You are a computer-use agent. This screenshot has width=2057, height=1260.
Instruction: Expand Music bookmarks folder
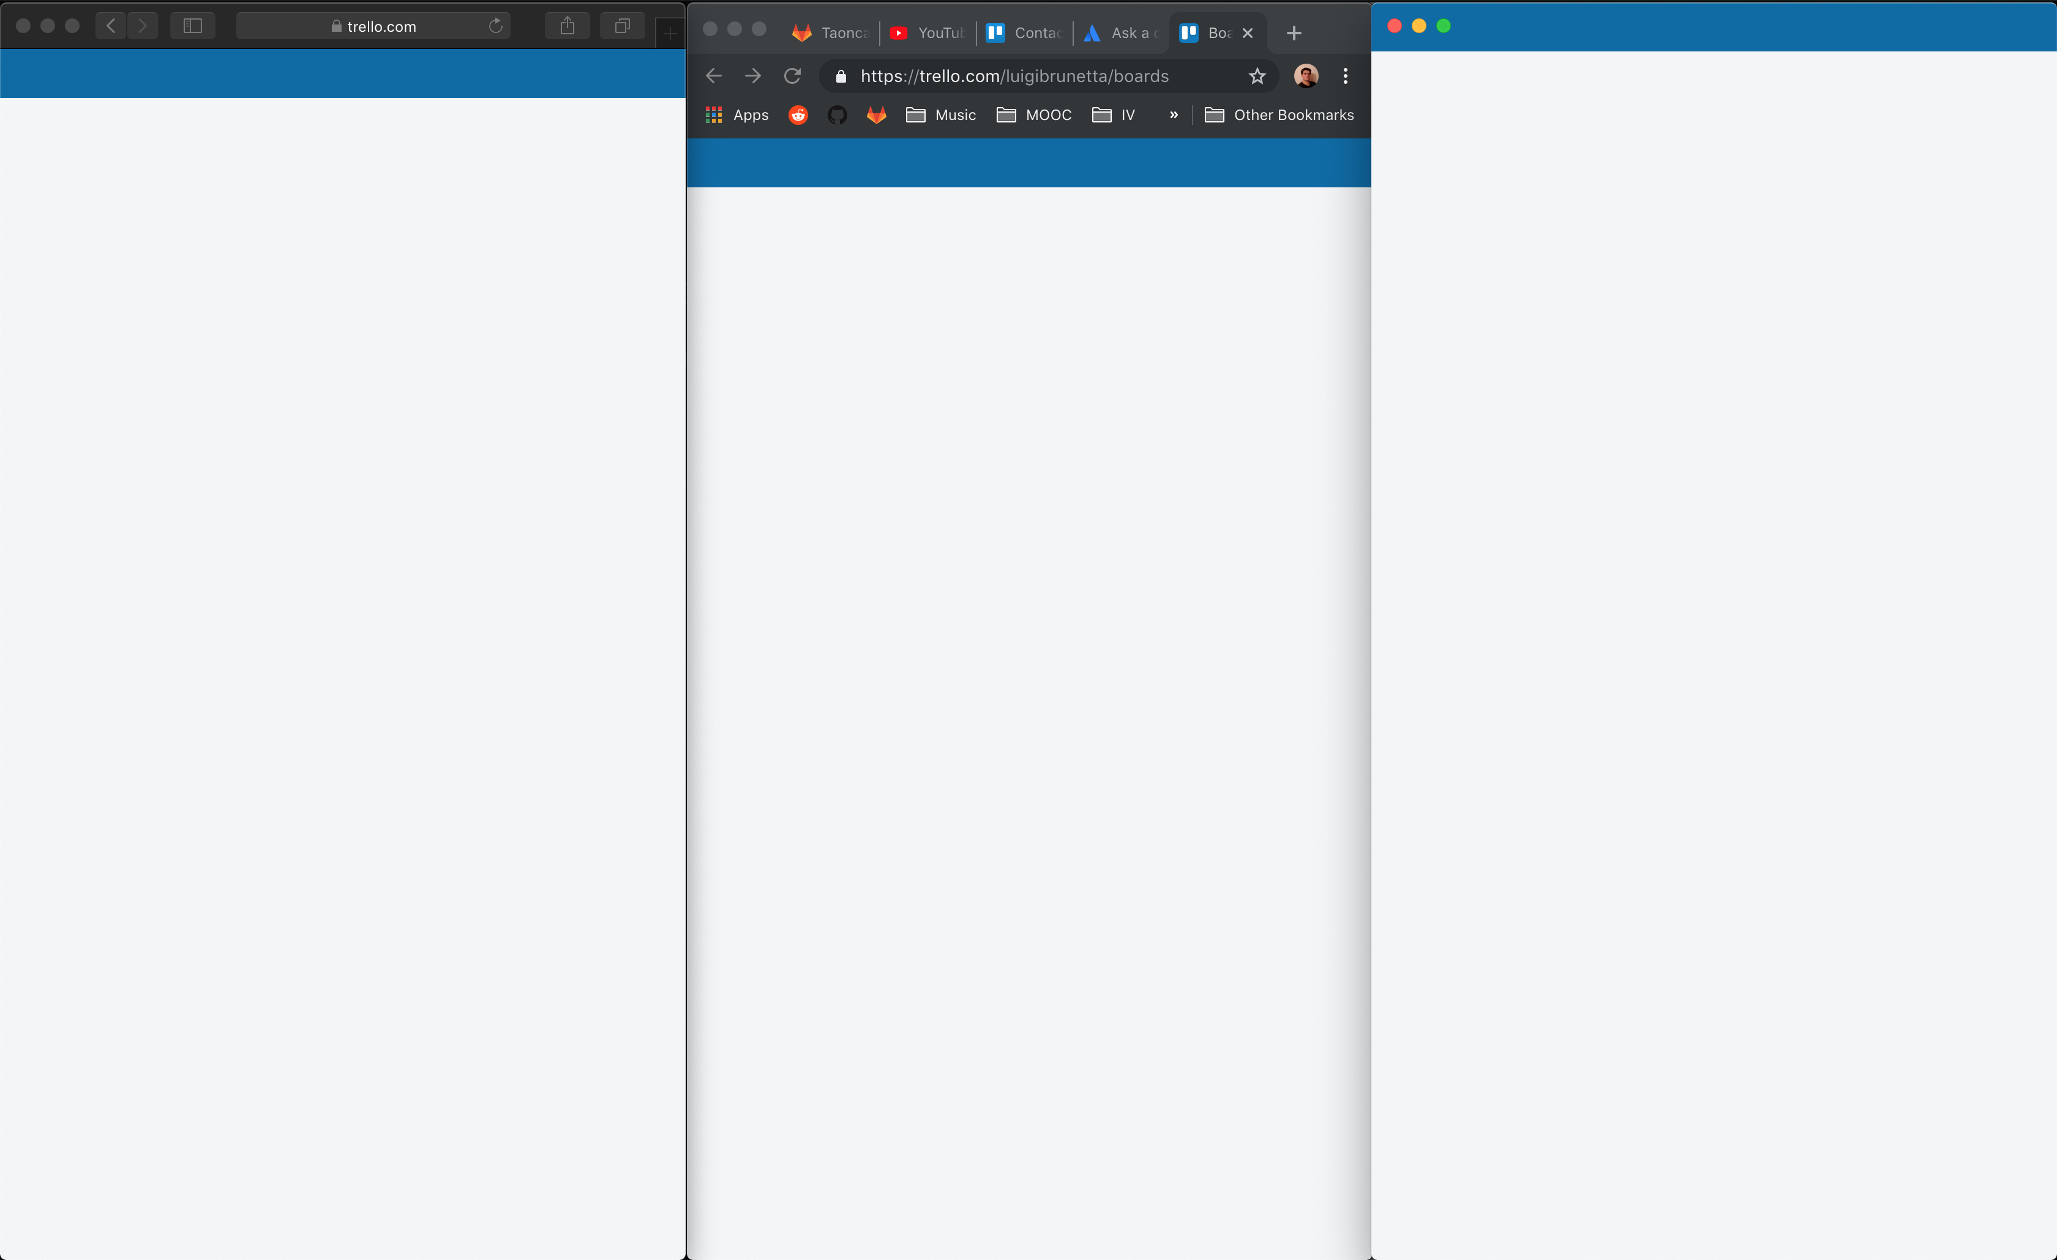[941, 115]
